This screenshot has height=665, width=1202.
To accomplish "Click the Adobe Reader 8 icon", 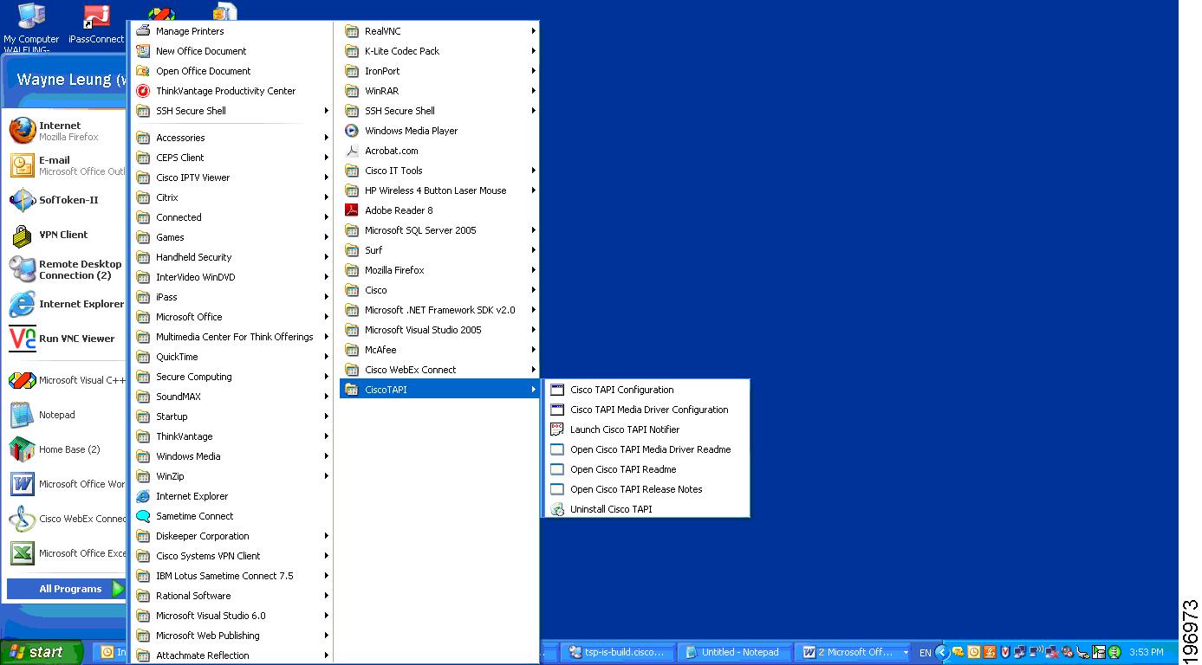I will [351, 210].
